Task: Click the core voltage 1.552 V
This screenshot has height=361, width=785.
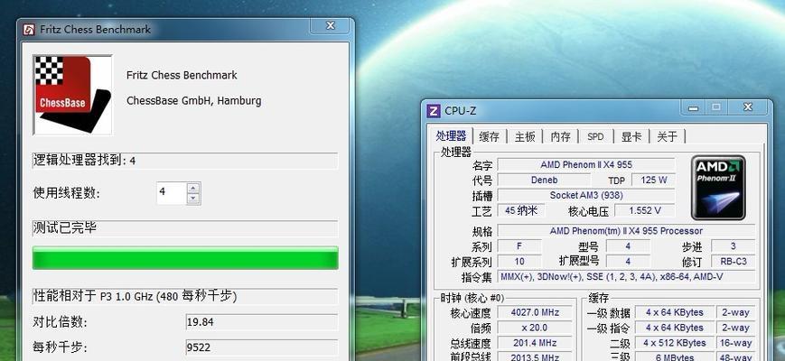Action: click(644, 211)
